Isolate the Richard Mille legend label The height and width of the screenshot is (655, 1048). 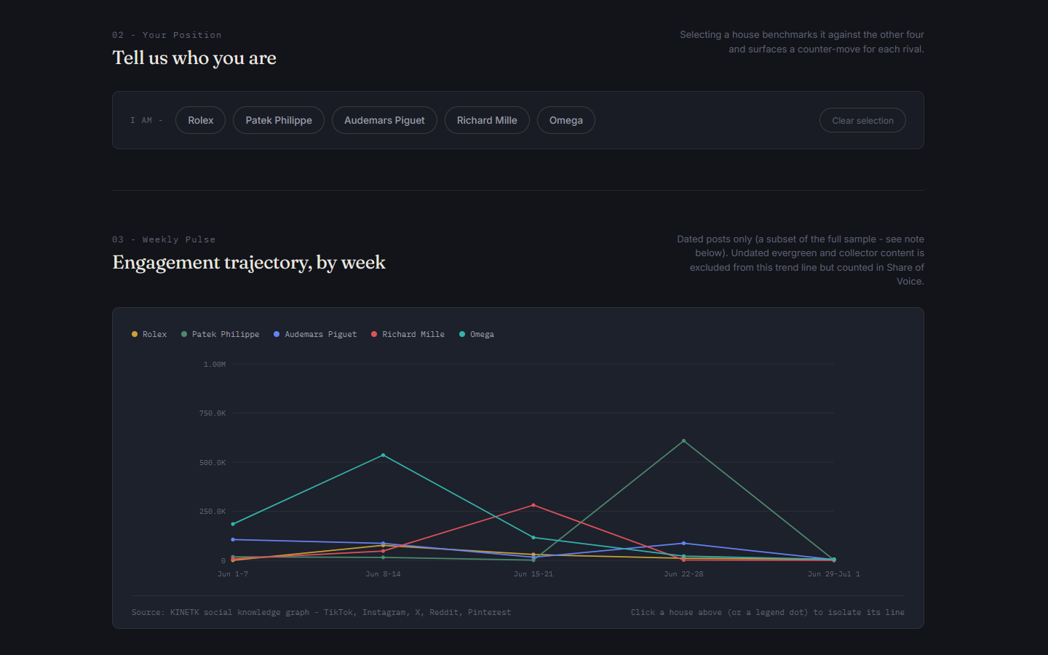point(413,334)
